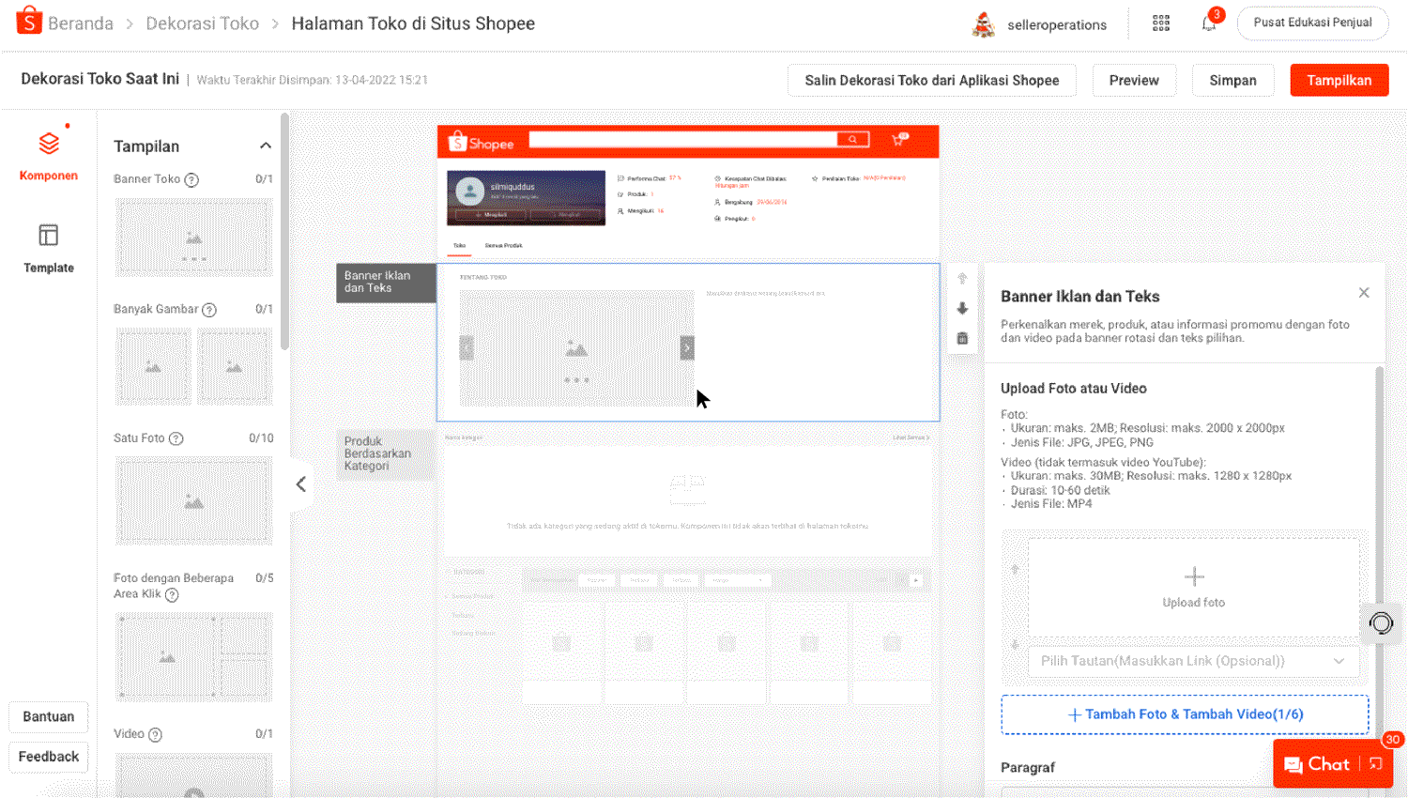Open the Pilih Tautan dropdown
This screenshot has width=1408, height=798.
pos(1193,661)
